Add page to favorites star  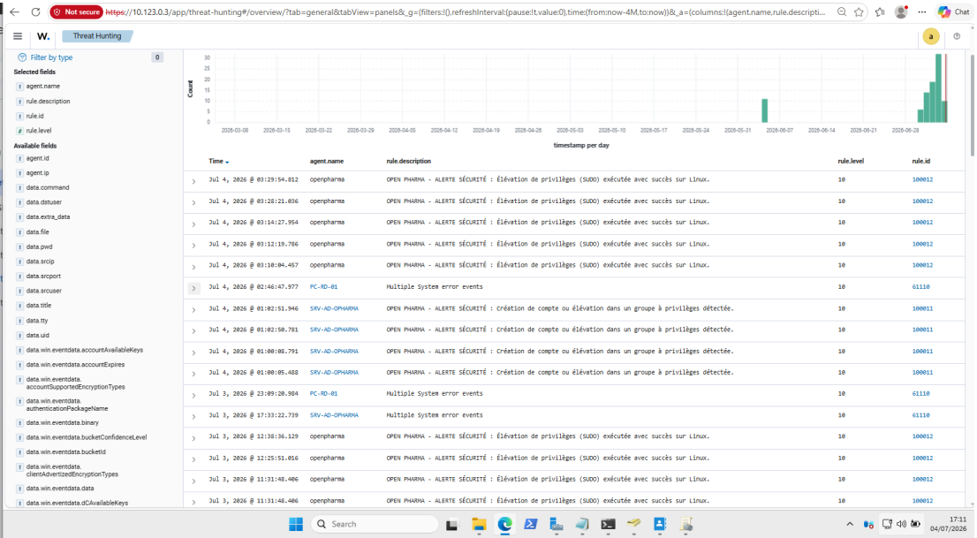(860, 11)
